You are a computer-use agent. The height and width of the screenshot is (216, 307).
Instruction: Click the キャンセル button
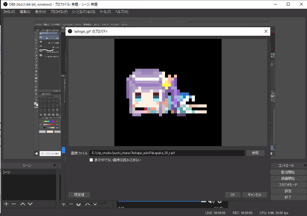pyautogui.click(x=254, y=195)
